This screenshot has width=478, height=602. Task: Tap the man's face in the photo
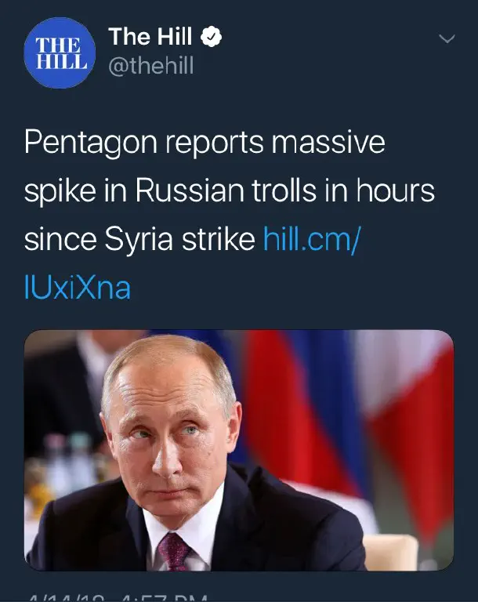point(173,423)
